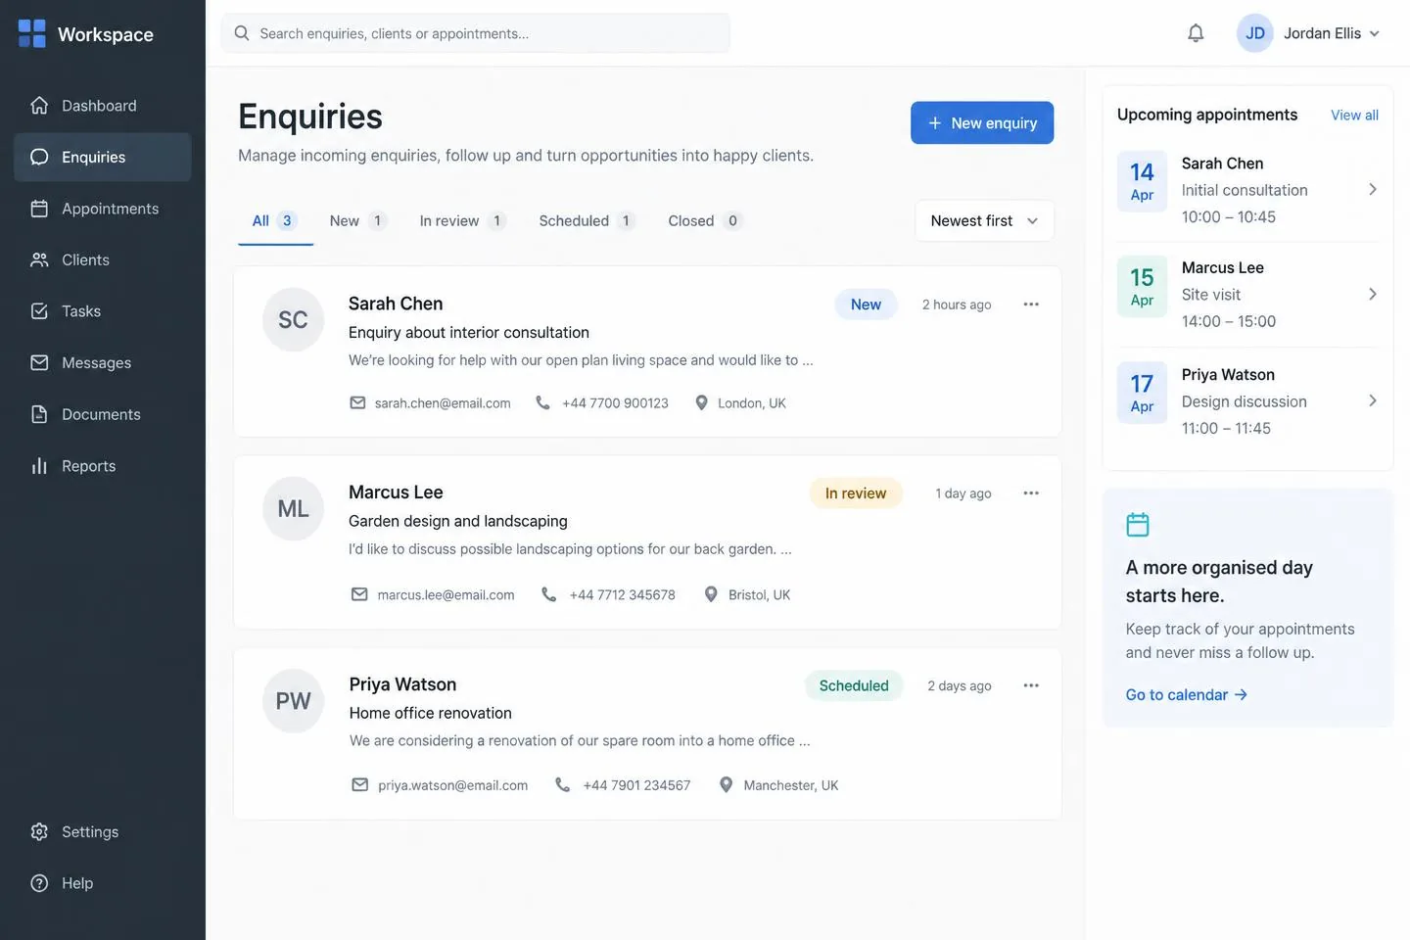
Task: Click the email icon beside sarah.chen@email.com
Action: 357,402
